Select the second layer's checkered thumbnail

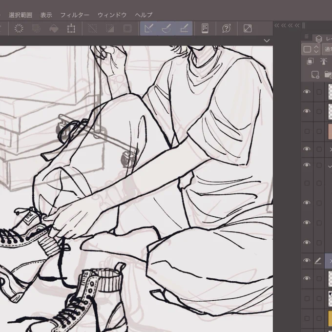[330, 112]
